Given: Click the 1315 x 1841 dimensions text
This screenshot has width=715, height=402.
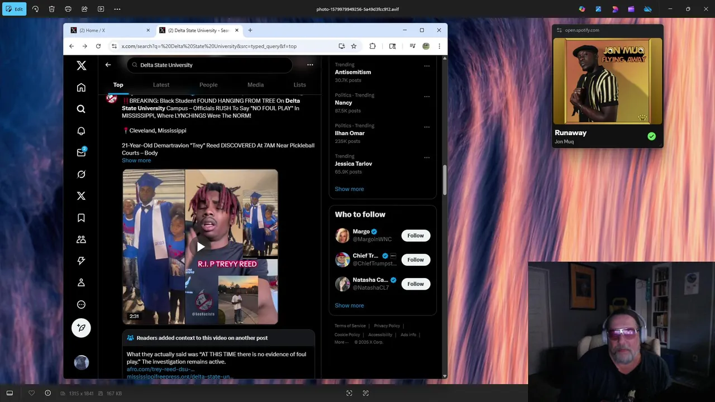Looking at the screenshot, I should tap(81, 394).
